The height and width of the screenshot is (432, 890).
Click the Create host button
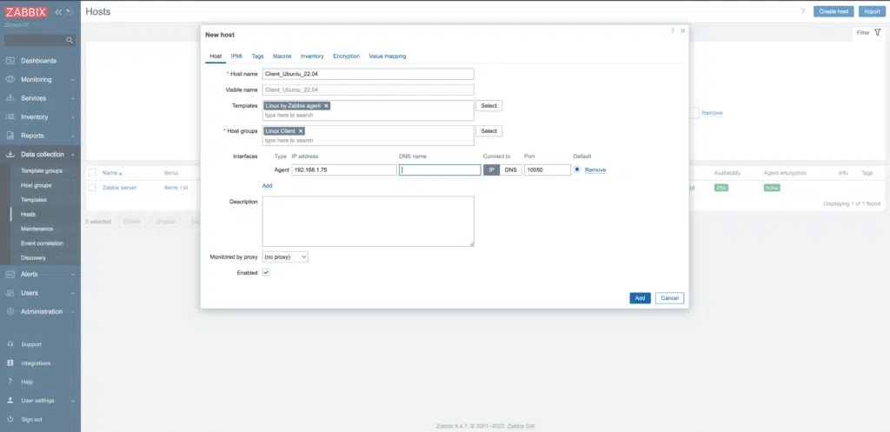pyautogui.click(x=834, y=11)
